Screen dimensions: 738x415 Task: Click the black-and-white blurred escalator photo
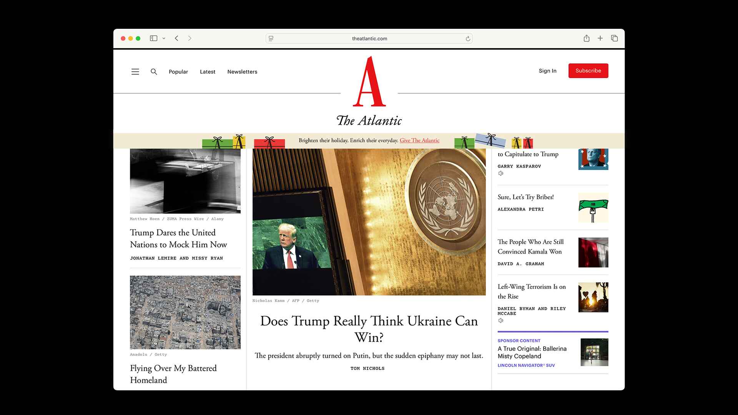click(185, 181)
